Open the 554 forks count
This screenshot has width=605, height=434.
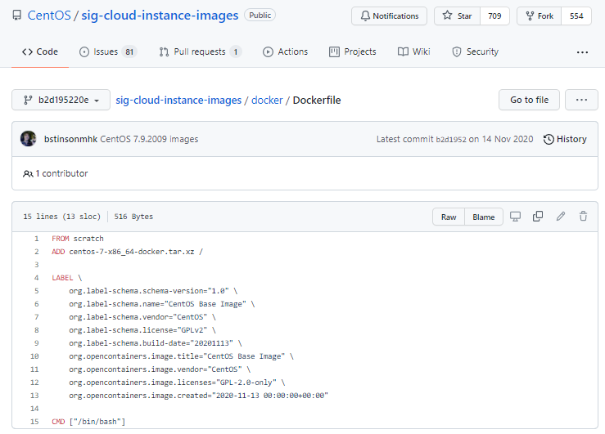click(x=576, y=16)
